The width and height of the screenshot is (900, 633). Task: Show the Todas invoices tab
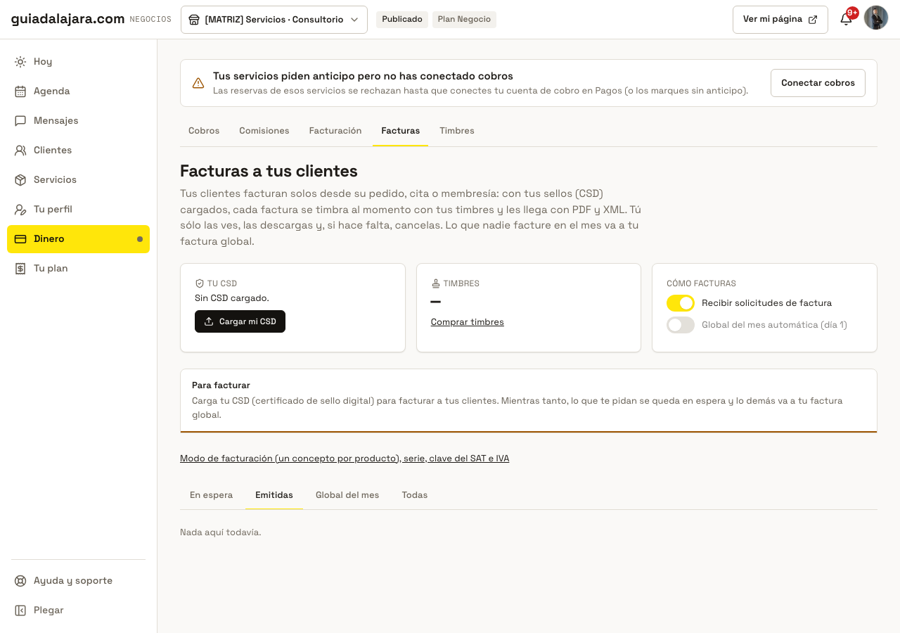[415, 495]
